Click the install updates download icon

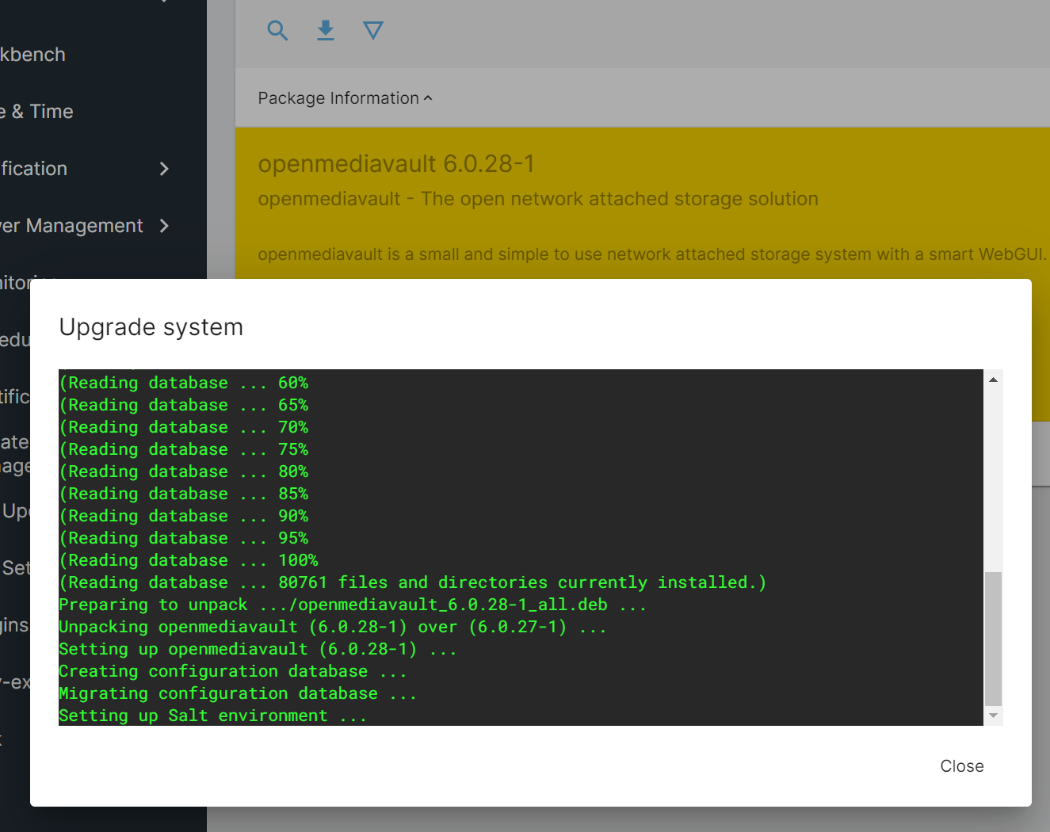[325, 30]
